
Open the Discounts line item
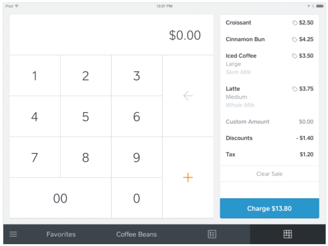coord(270,138)
